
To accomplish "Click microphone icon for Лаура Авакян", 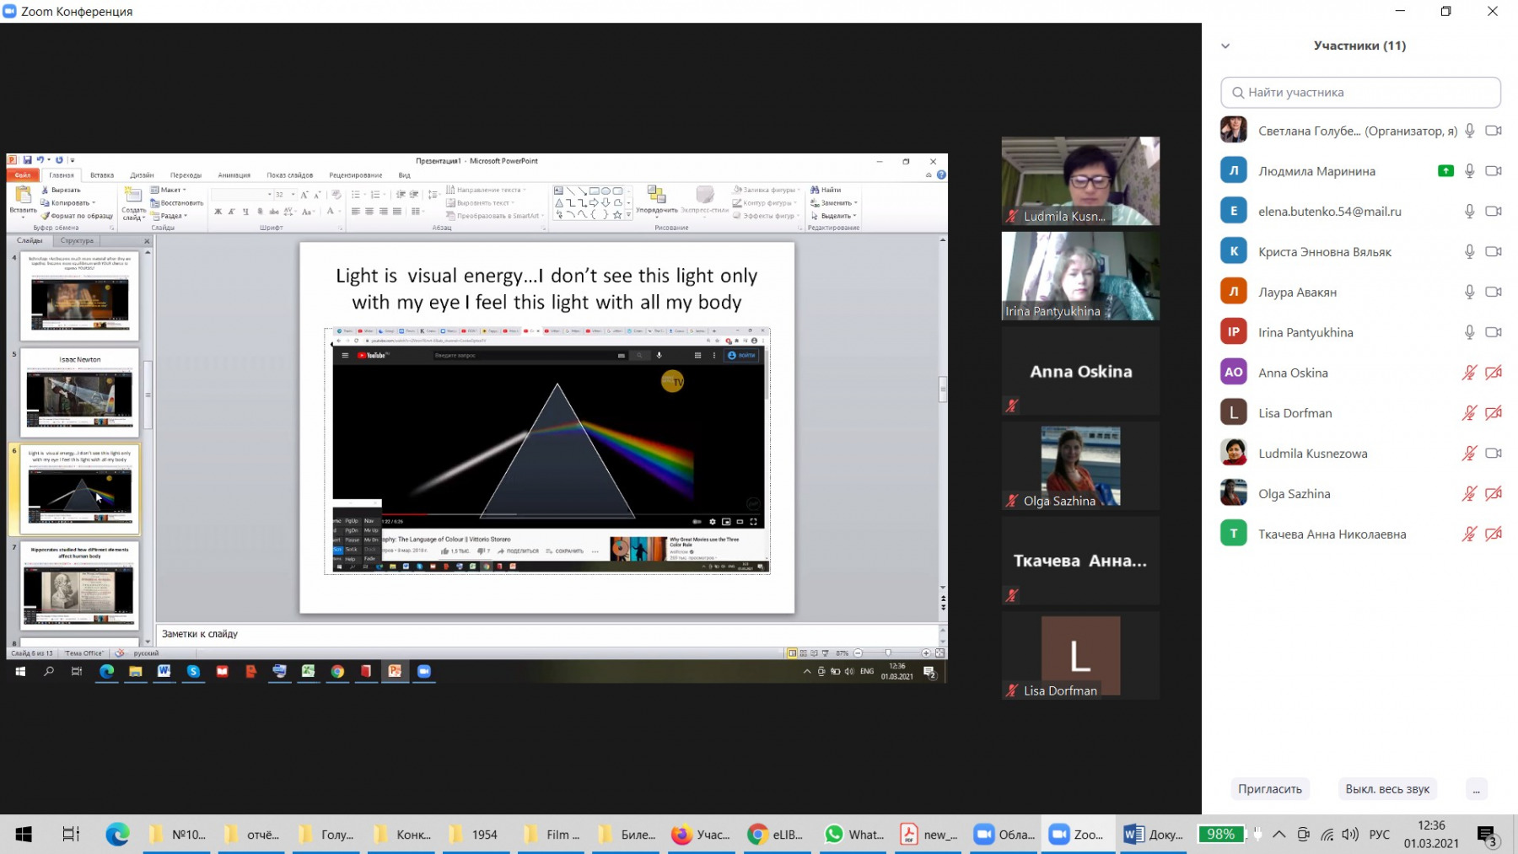I will pyautogui.click(x=1469, y=292).
